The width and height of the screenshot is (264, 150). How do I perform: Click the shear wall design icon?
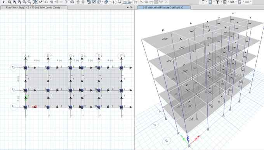coord(240,2)
